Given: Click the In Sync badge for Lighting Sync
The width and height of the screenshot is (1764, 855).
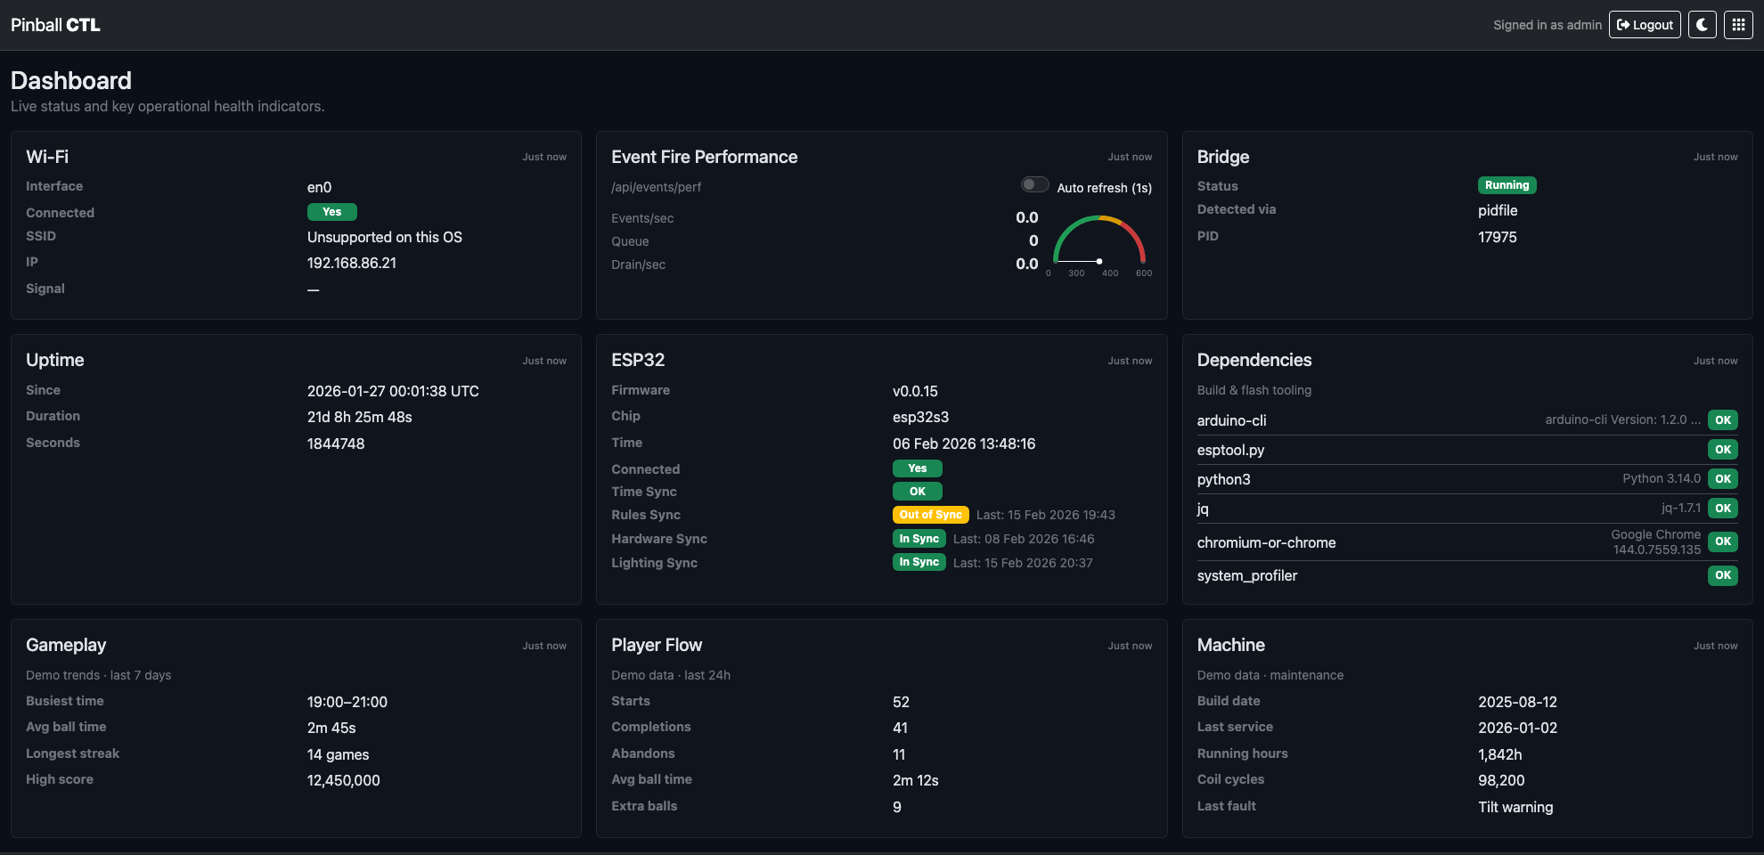Looking at the screenshot, I should [x=919, y=562].
